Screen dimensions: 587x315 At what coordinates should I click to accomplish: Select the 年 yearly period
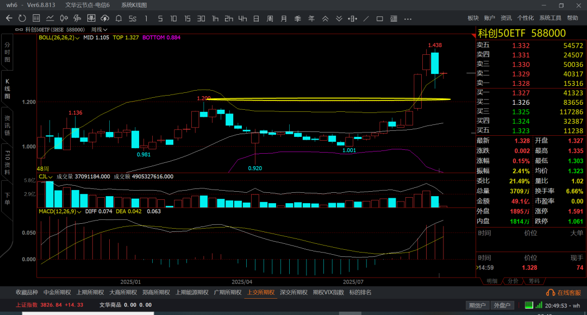[311, 18]
